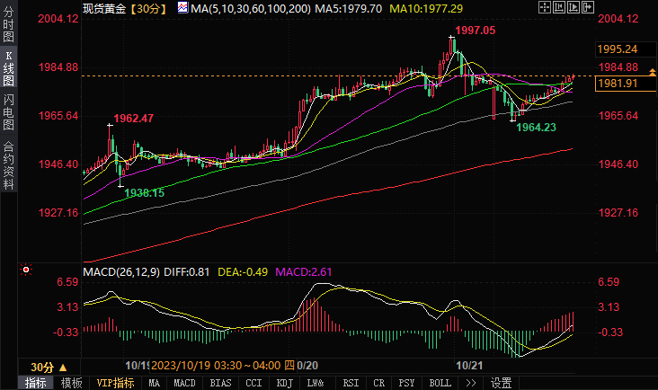
Task: Enable the KDJ indicator
Action: [284, 383]
